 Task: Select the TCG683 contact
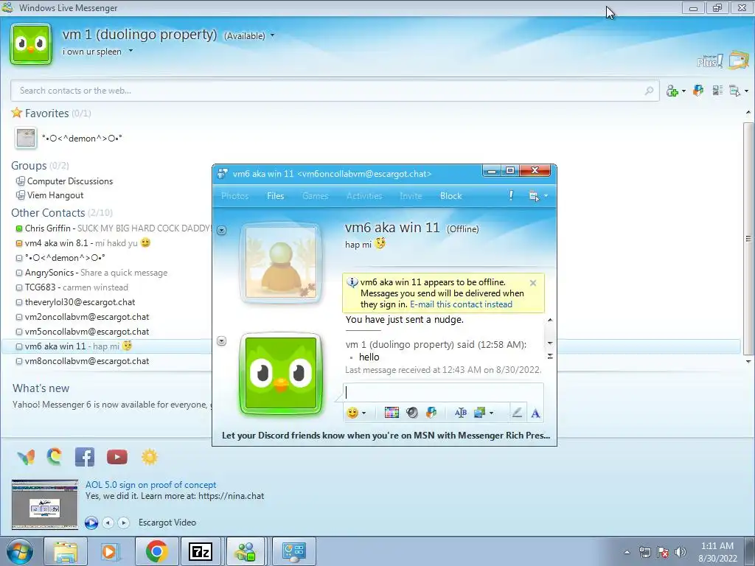click(72, 287)
